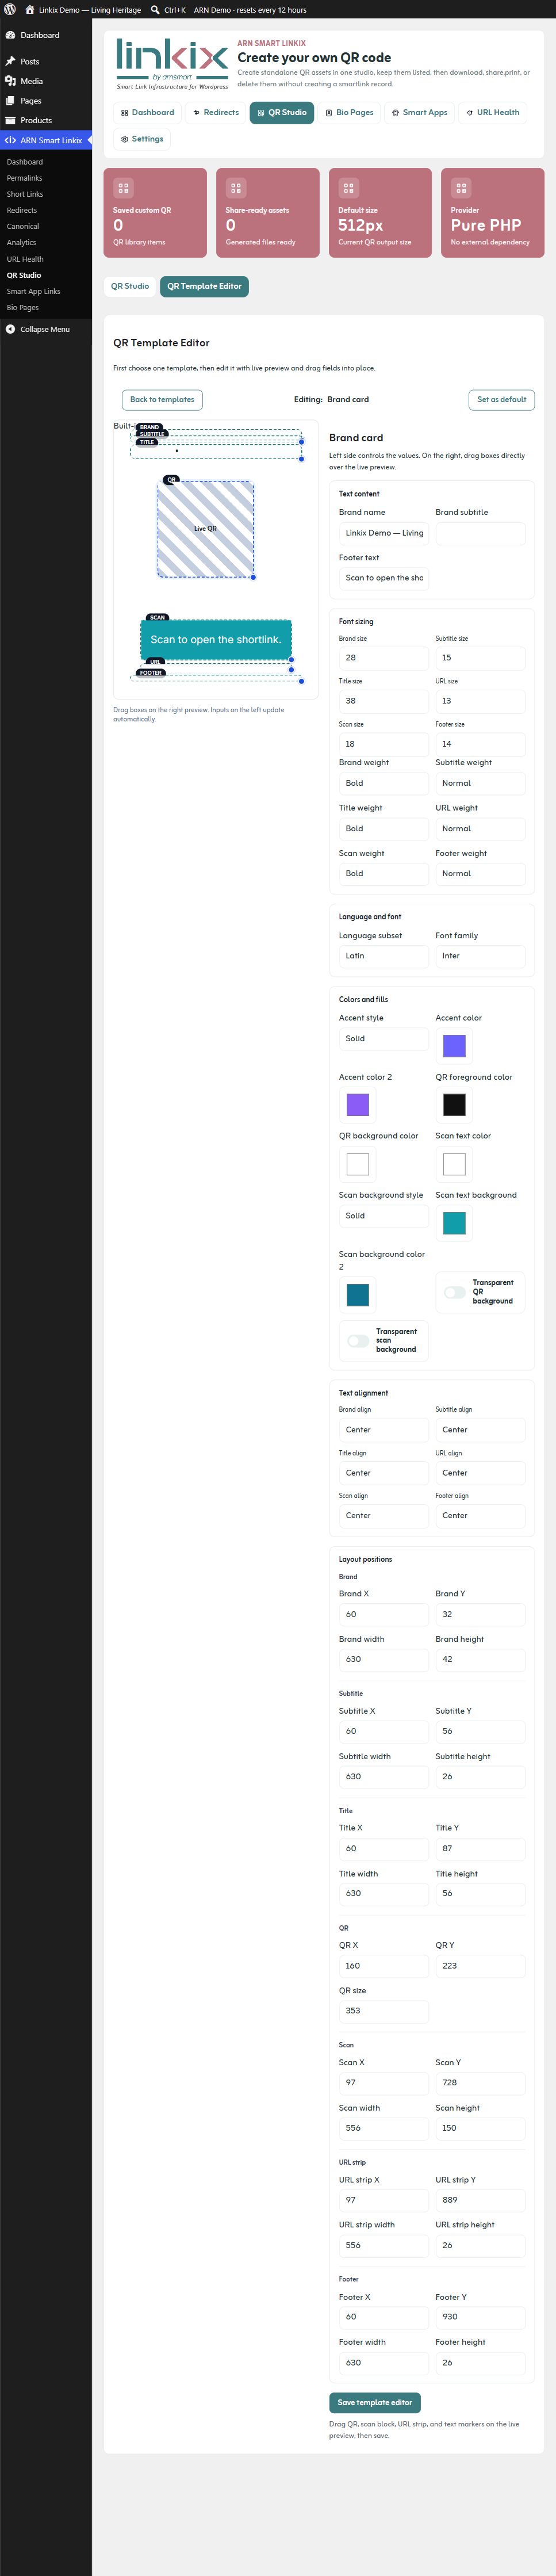Toggle Transparent QR background switch

coord(455,1292)
